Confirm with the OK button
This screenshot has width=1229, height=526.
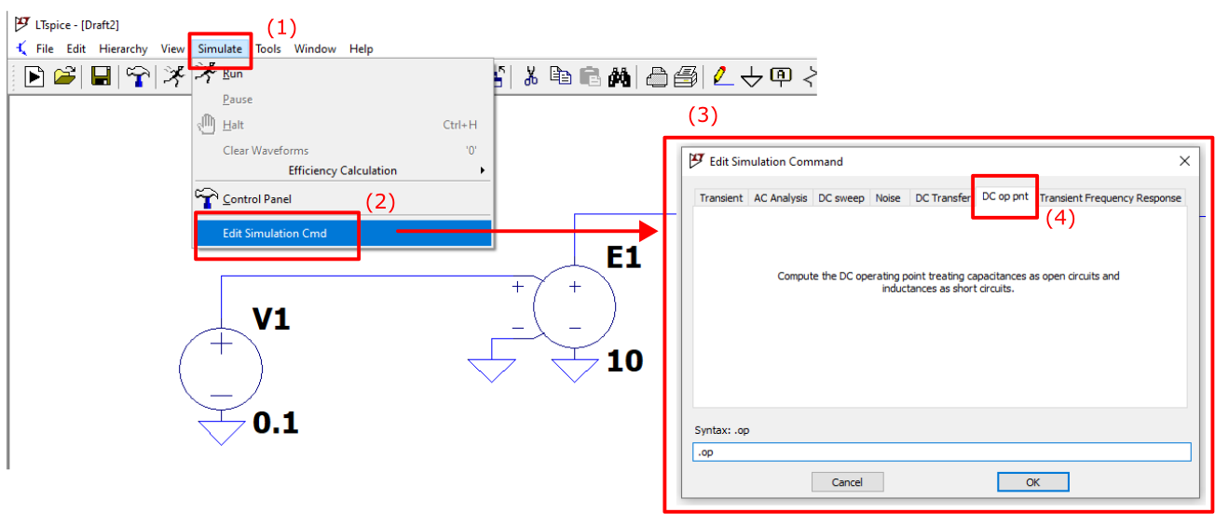tap(1032, 482)
